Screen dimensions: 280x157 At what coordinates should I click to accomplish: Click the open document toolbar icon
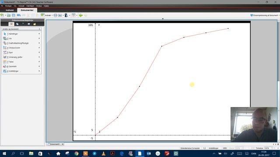point(9,15)
